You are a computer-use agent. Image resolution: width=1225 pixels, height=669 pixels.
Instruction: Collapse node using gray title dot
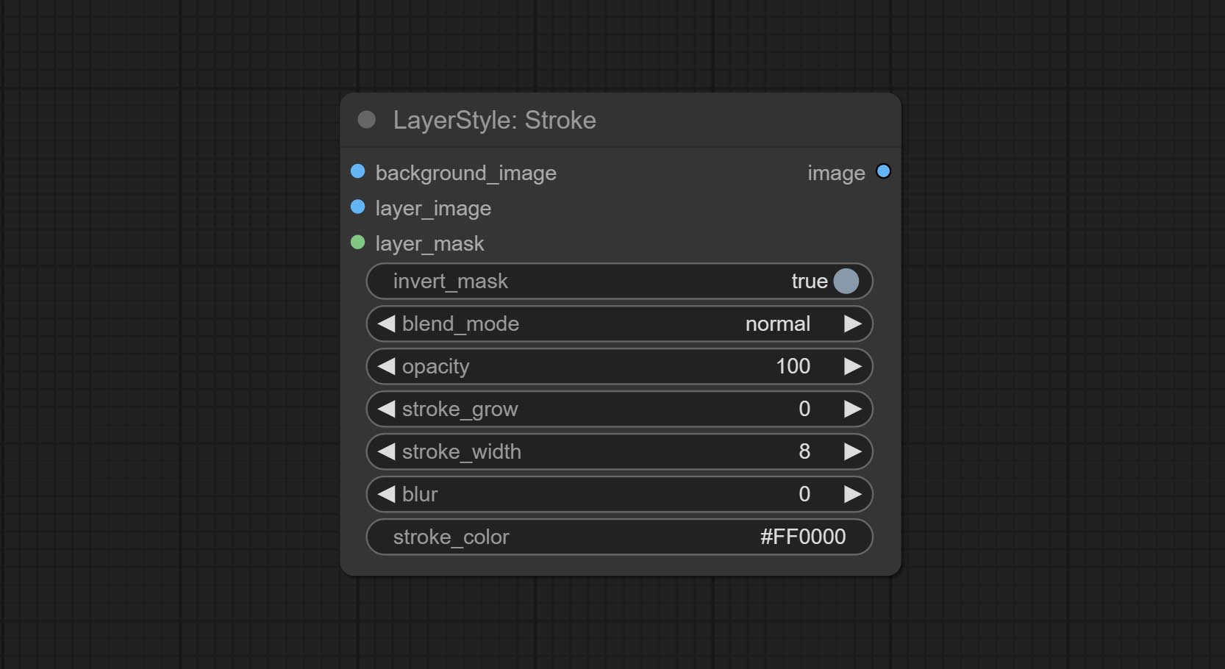pos(366,120)
